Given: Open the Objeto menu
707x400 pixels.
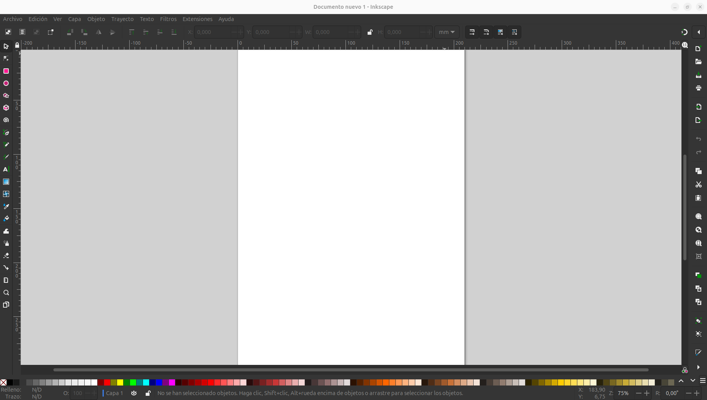Looking at the screenshot, I should pyautogui.click(x=96, y=19).
